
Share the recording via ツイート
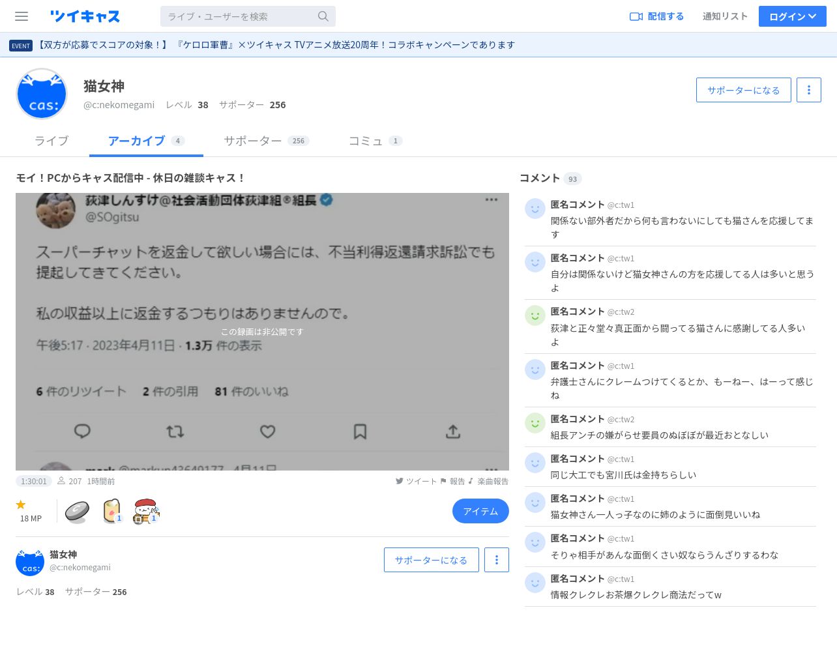[x=416, y=481]
